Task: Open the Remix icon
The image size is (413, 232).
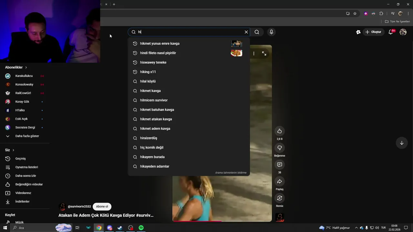Action: pos(279,198)
